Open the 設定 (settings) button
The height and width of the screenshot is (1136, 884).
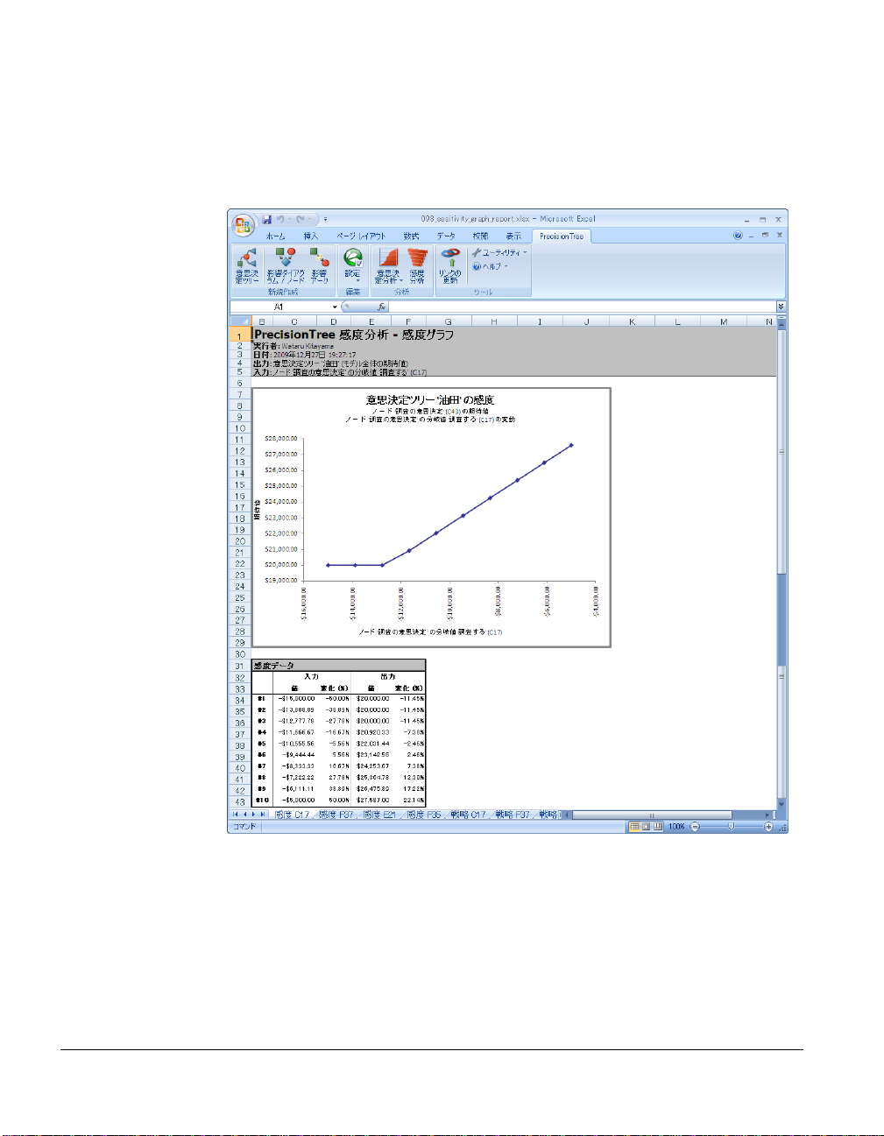(352, 265)
